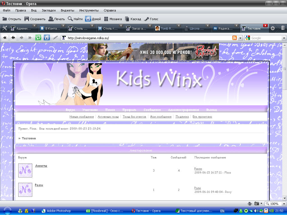Click the Форум forum navigation link
287x215 pixels.
point(70,110)
